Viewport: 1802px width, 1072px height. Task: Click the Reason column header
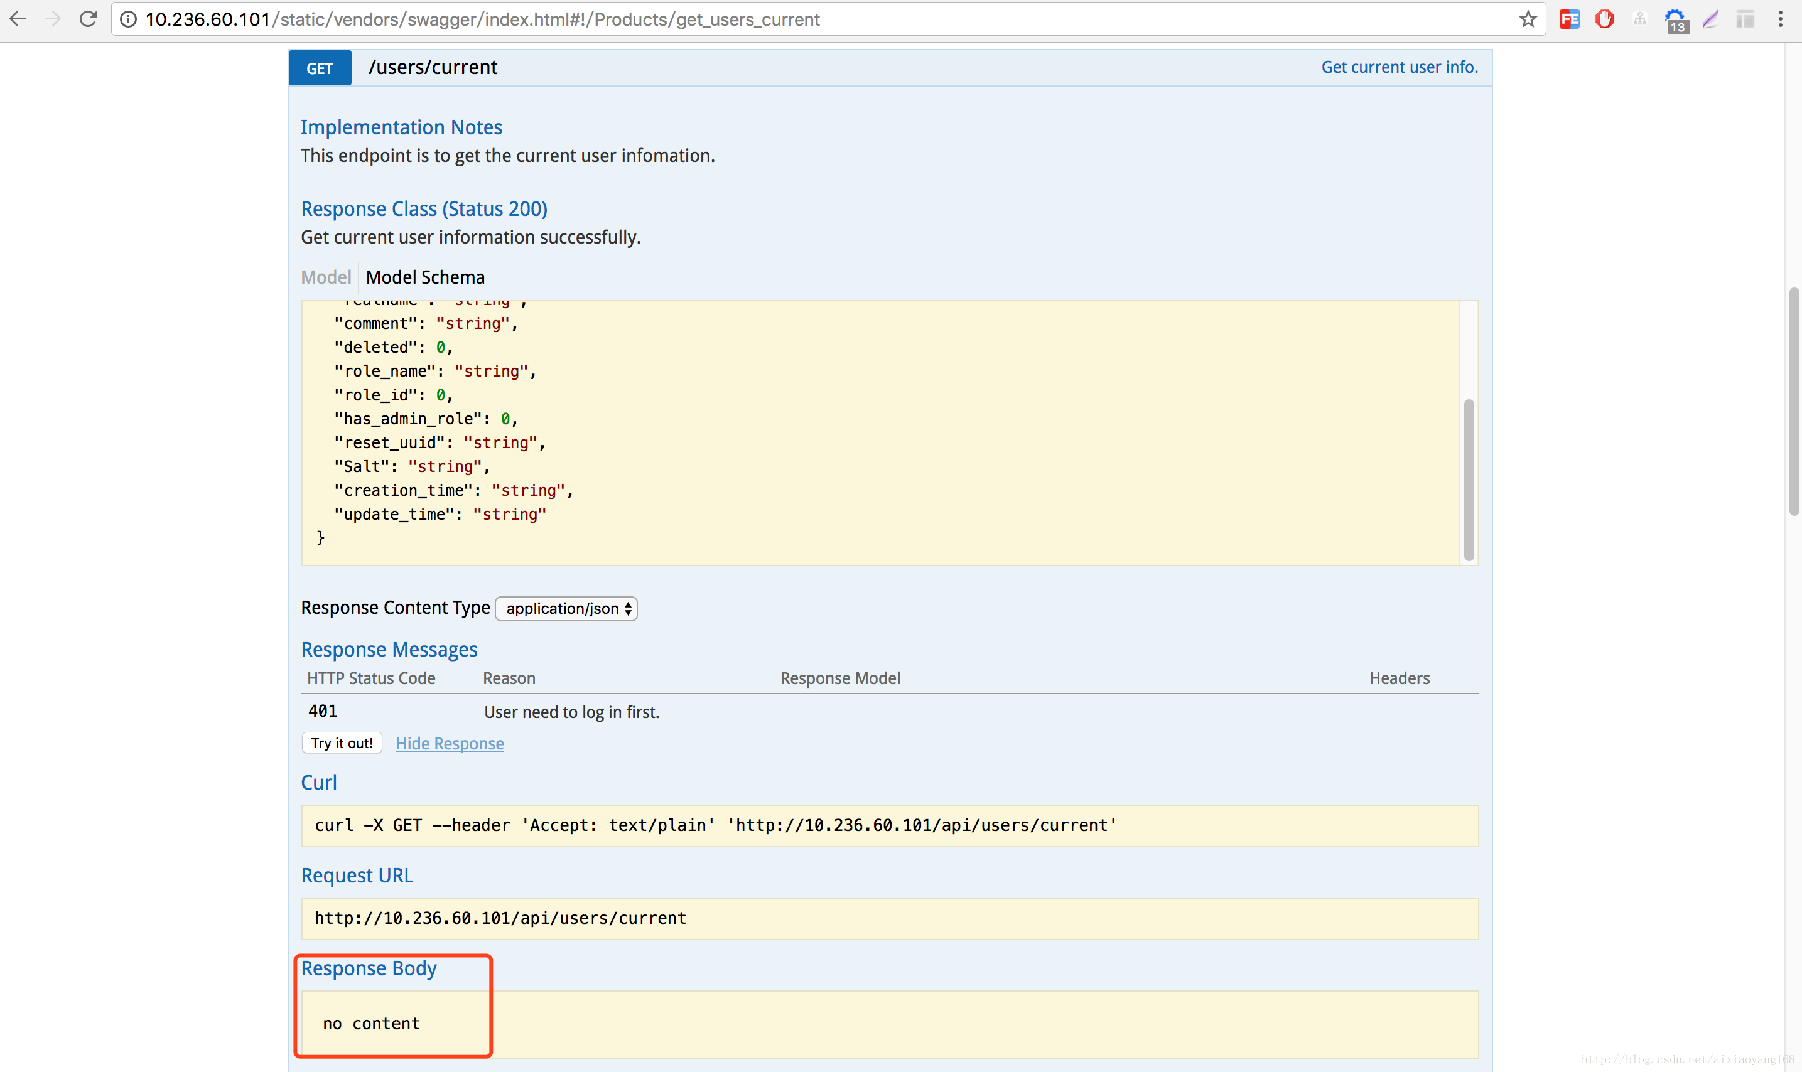pos(509,678)
